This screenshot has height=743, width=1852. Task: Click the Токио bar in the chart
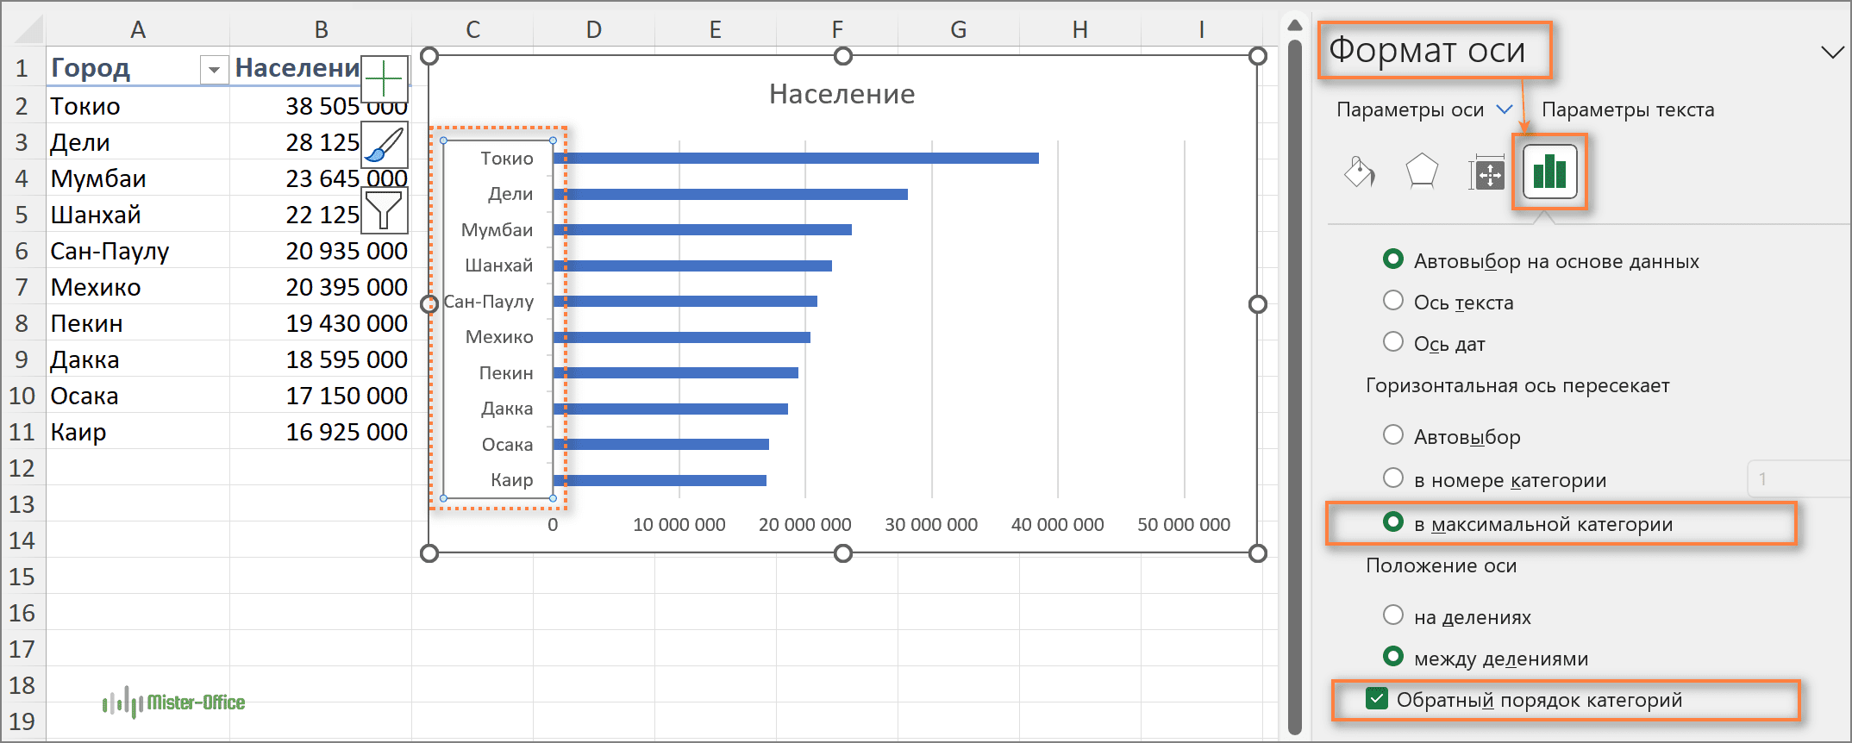pos(796,158)
